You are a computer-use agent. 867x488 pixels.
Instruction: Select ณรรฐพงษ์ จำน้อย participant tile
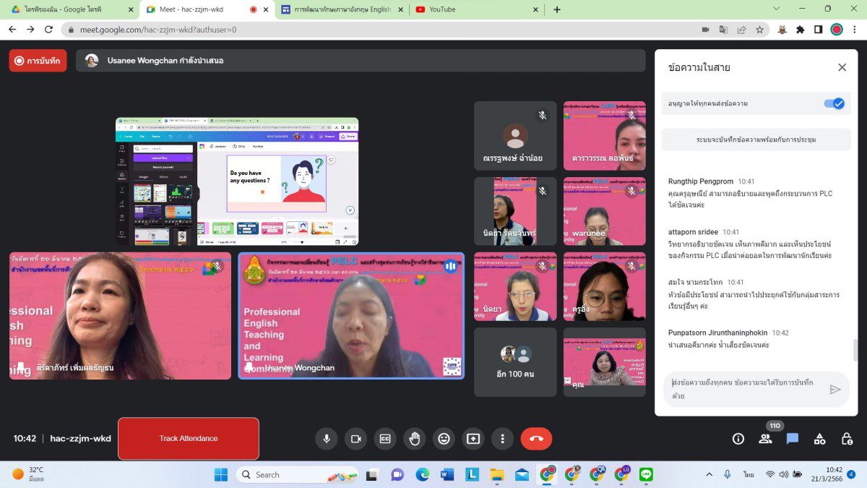(x=515, y=136)
